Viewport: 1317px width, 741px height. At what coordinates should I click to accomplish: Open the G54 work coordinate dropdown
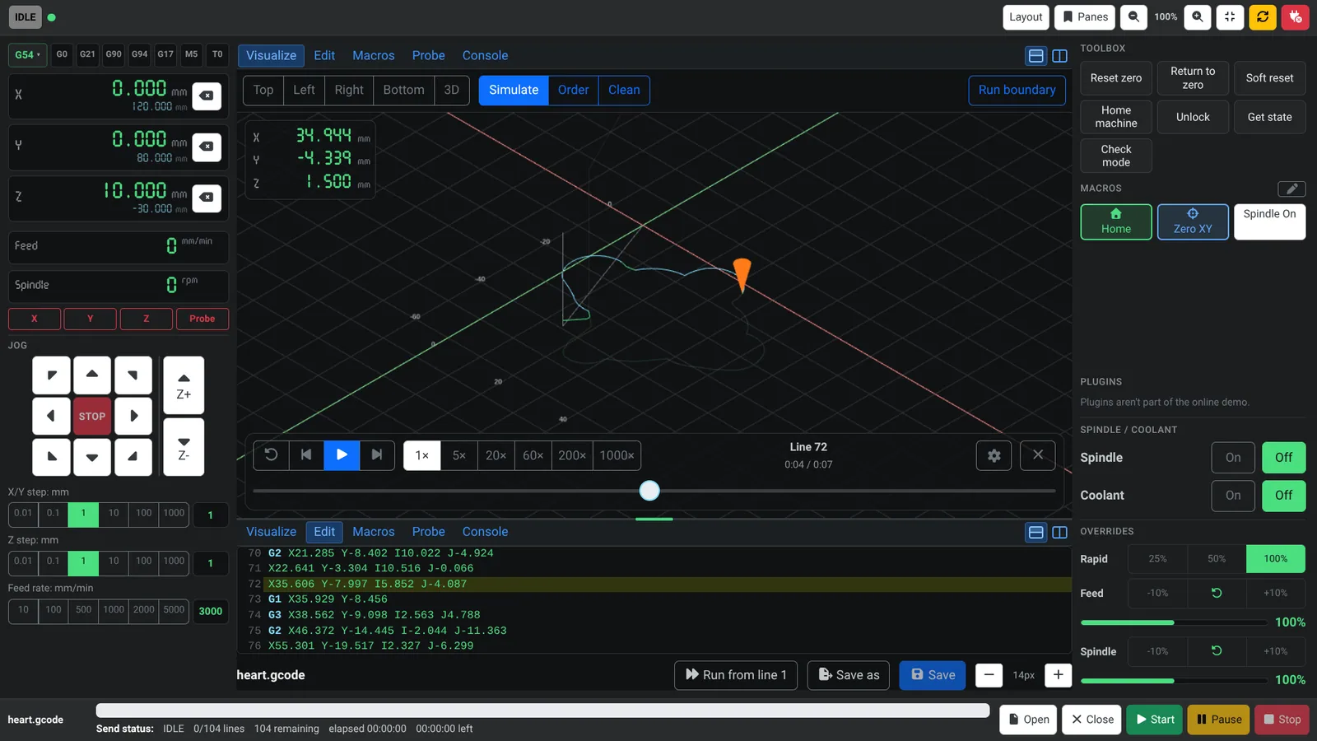27,54
